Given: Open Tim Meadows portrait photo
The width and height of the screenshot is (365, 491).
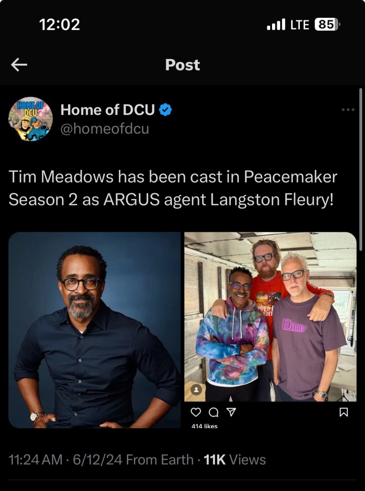Looking at the screenshot, I should point(94,330).
